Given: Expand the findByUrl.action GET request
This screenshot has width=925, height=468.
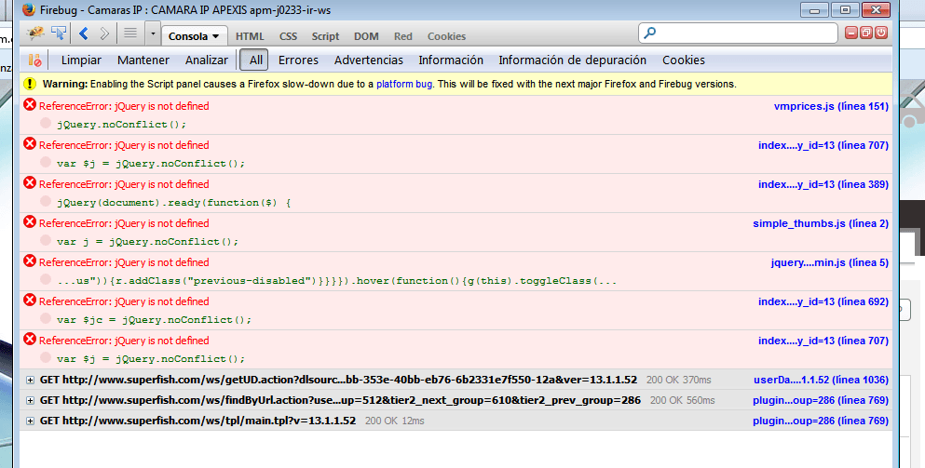Looking at the screenshot, I should (30, 401).
